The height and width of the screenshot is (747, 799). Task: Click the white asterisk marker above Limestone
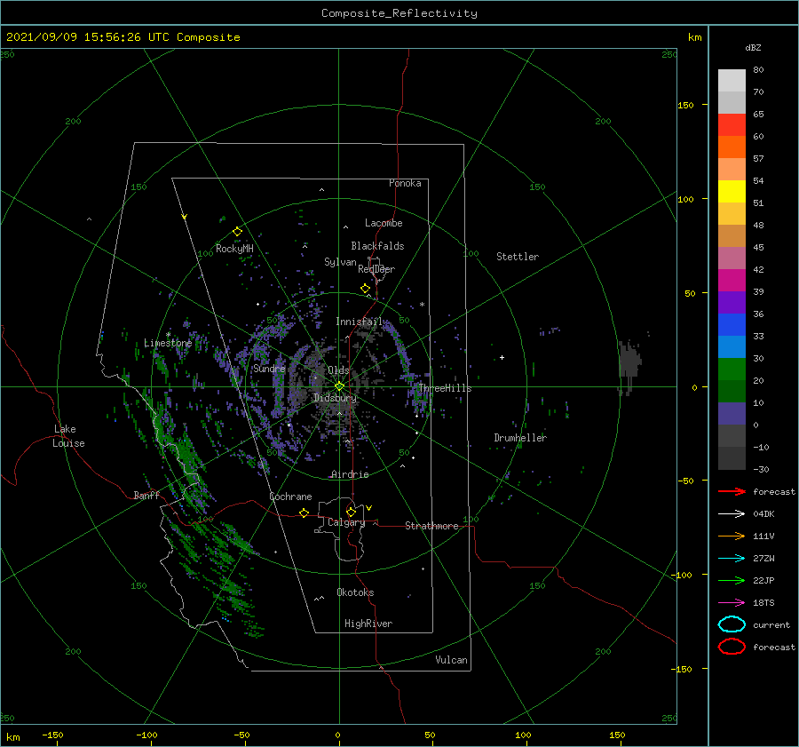[168, 335]
